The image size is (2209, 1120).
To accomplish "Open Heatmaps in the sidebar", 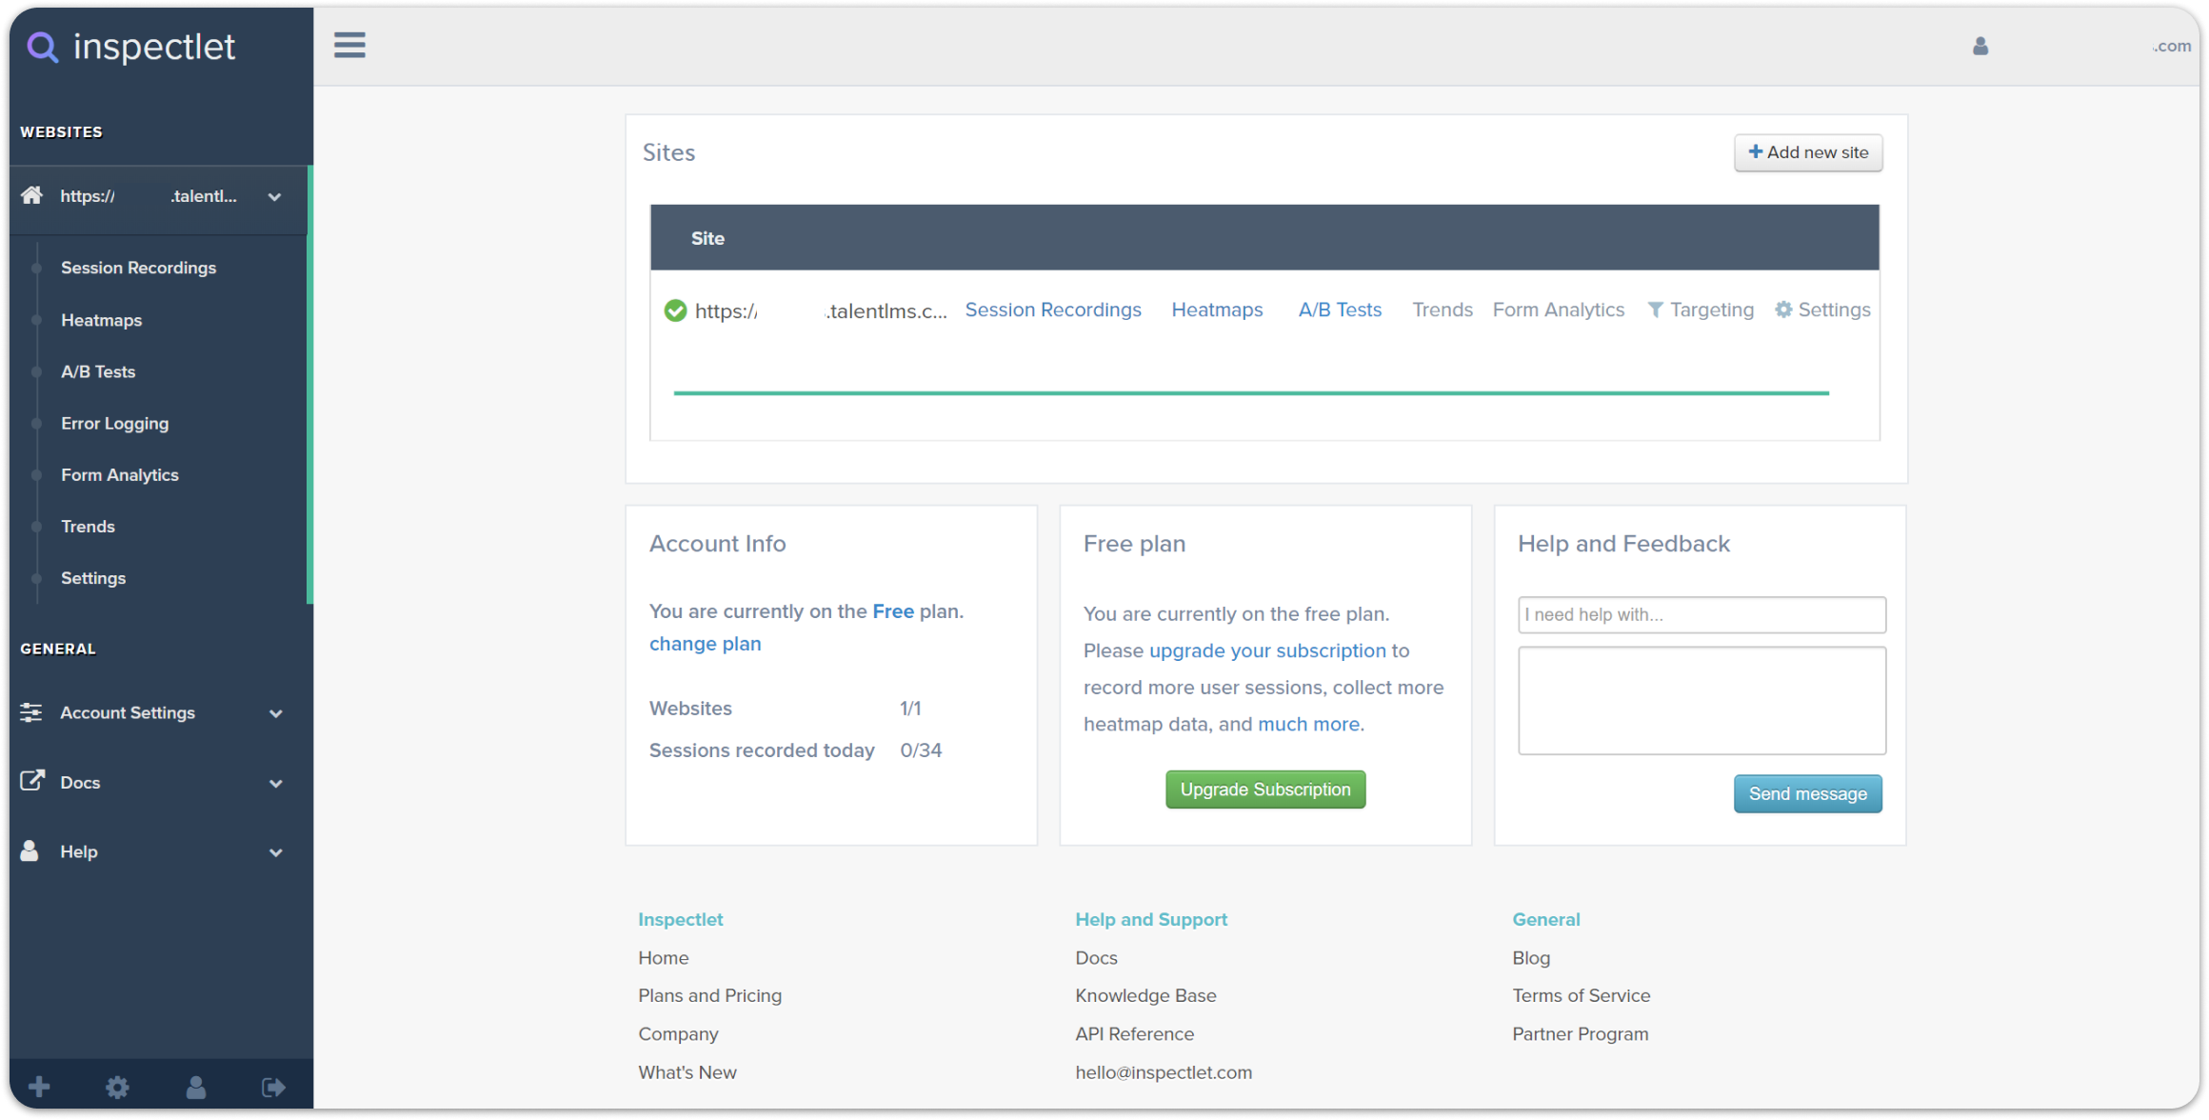I will [102, 320].
